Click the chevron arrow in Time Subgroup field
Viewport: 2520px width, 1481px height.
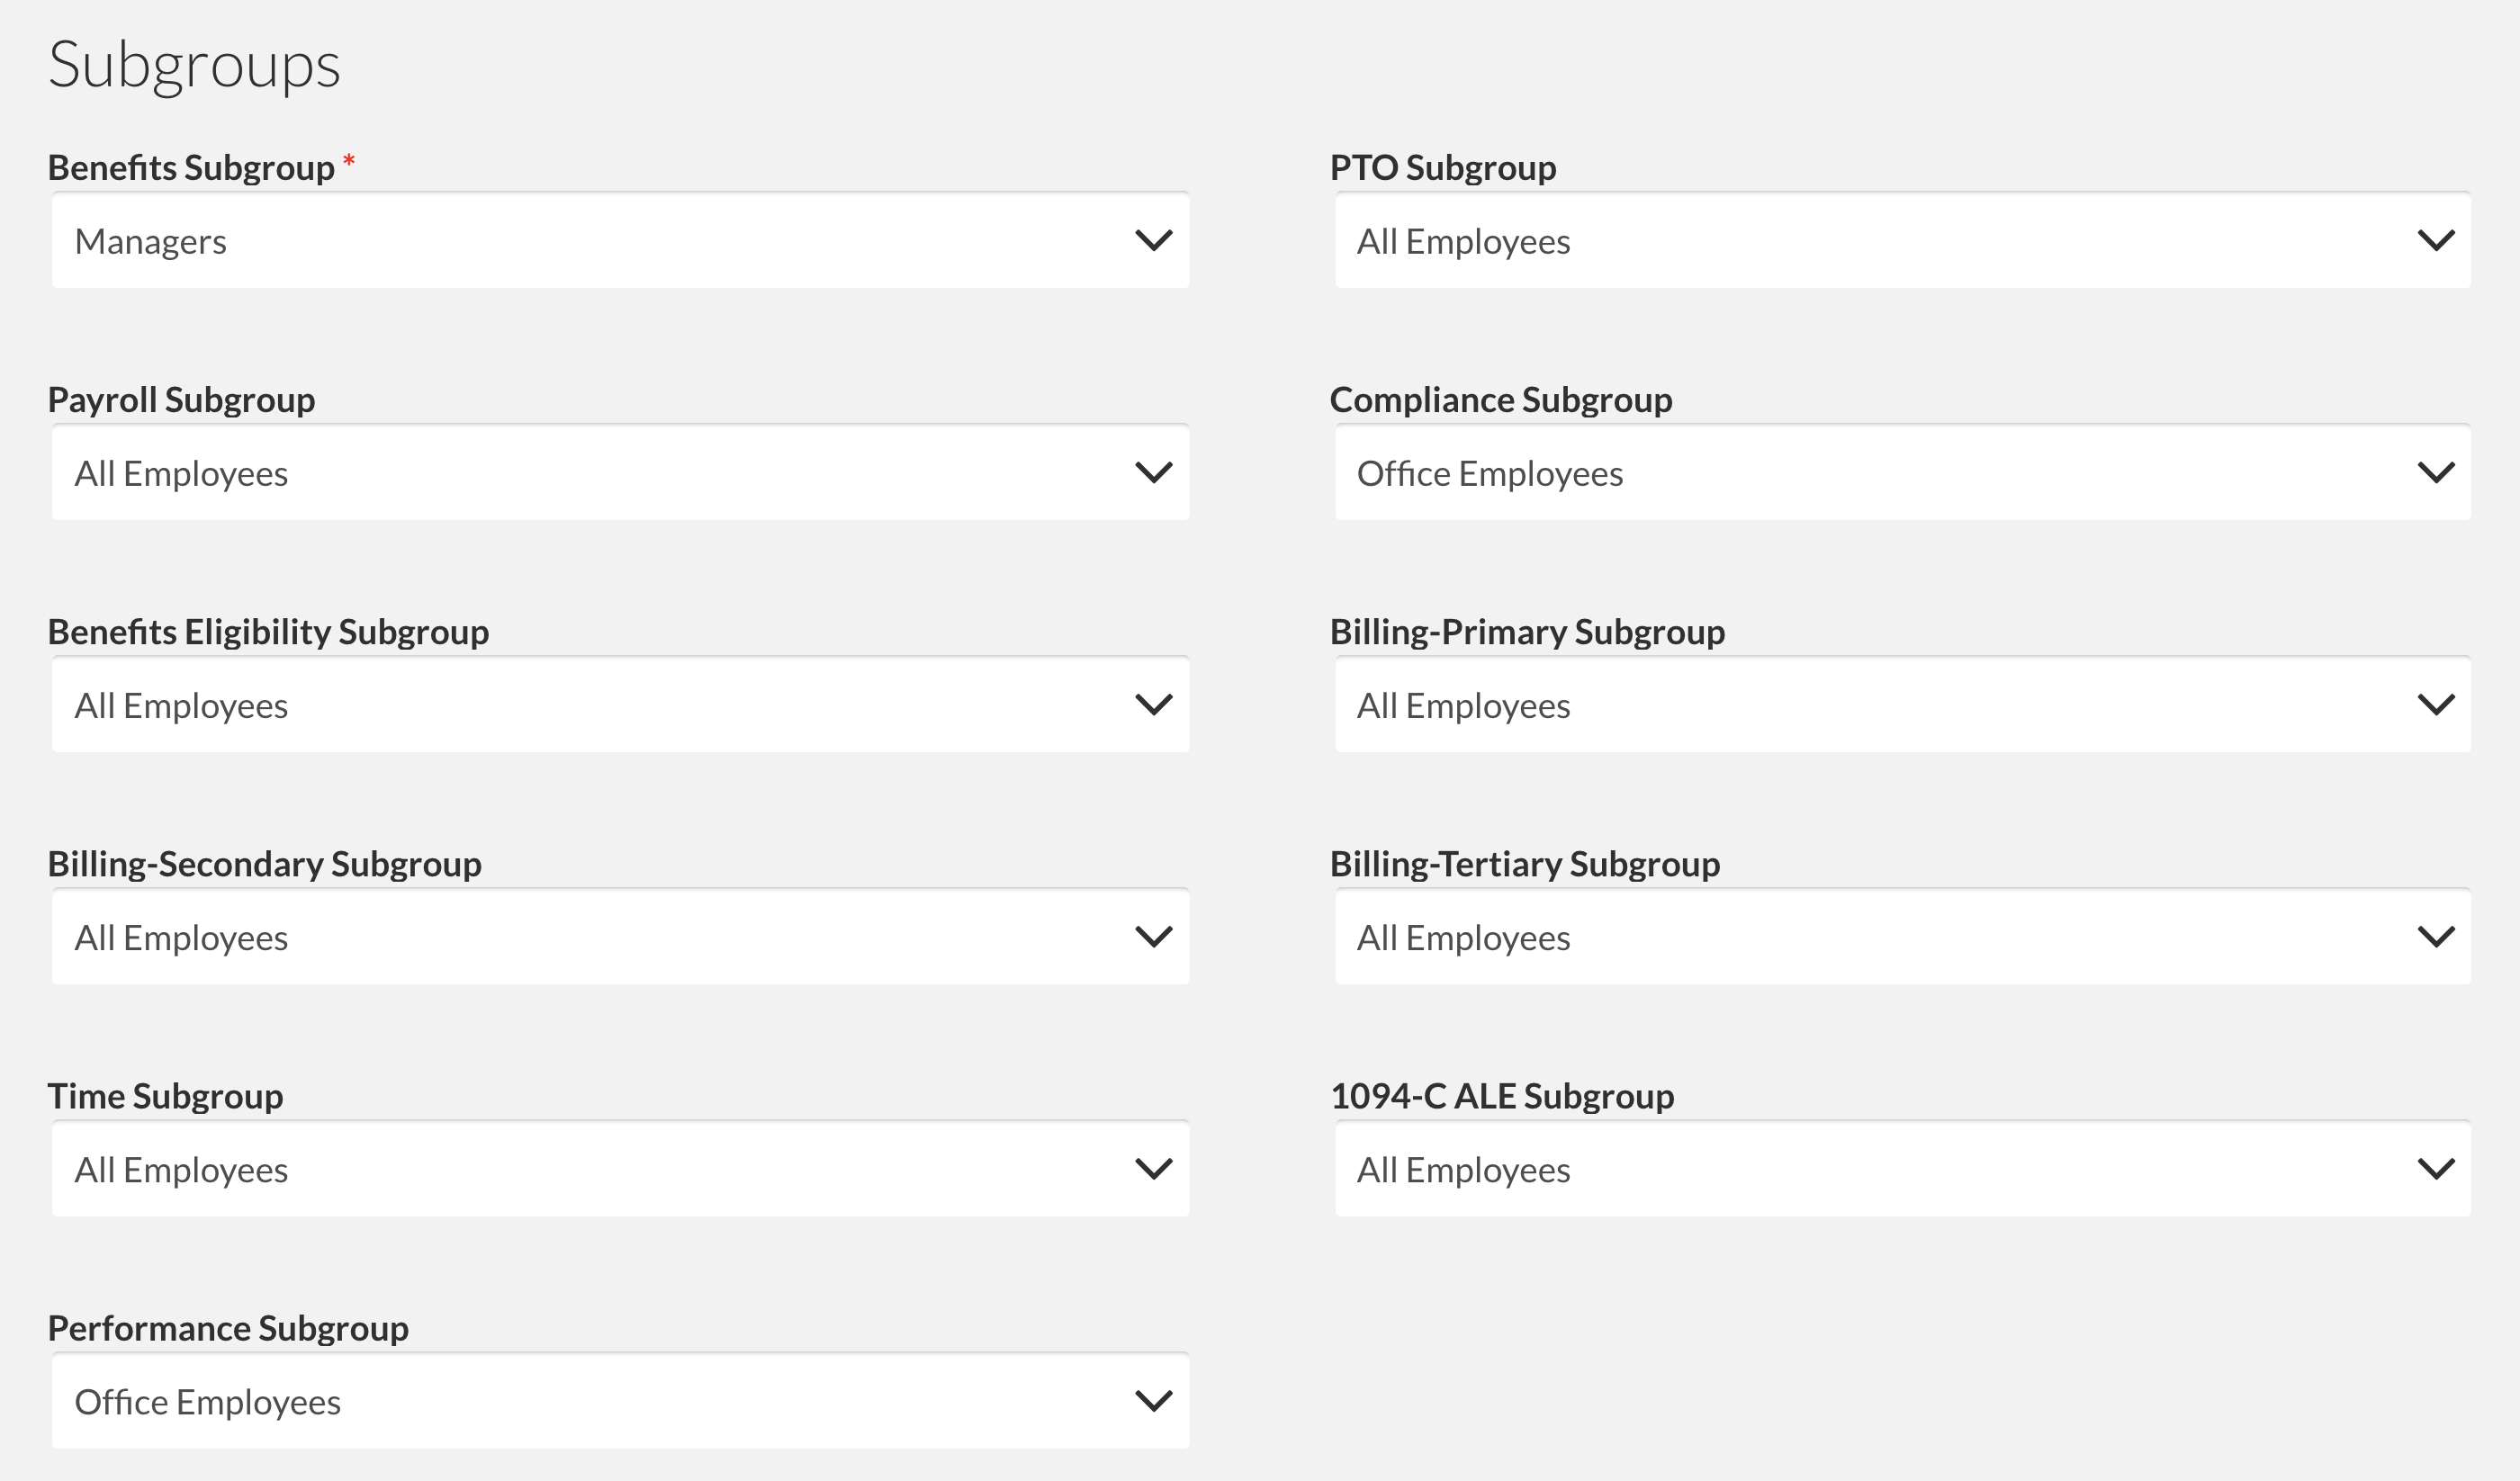tap(1153, 1169)
